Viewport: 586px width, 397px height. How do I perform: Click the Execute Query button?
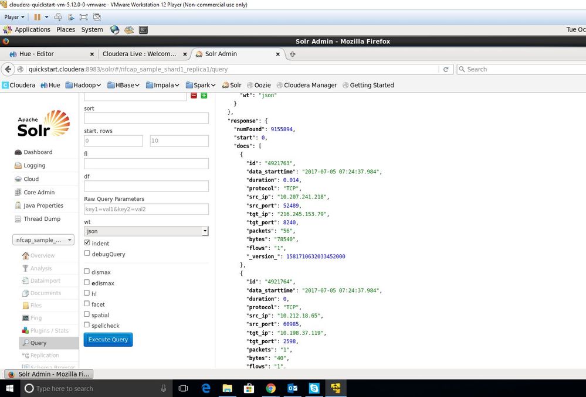(x=108, y=340)
